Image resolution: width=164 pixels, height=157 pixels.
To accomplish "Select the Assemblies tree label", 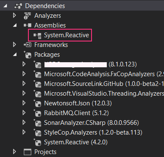I will click(x=50, y=25).
